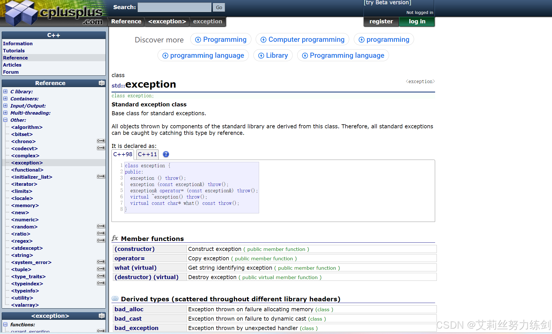Click in the Search input field
The image size is (552, 334).
(x=174, y=7)
